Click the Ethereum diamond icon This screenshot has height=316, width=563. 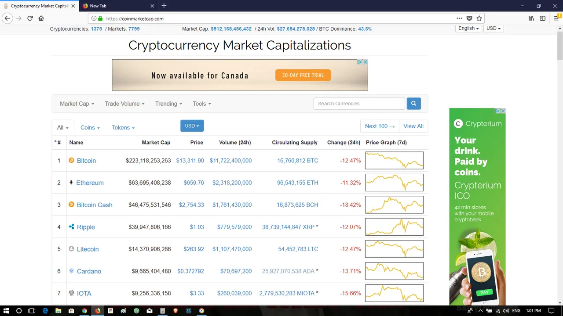tap(71, 182)
